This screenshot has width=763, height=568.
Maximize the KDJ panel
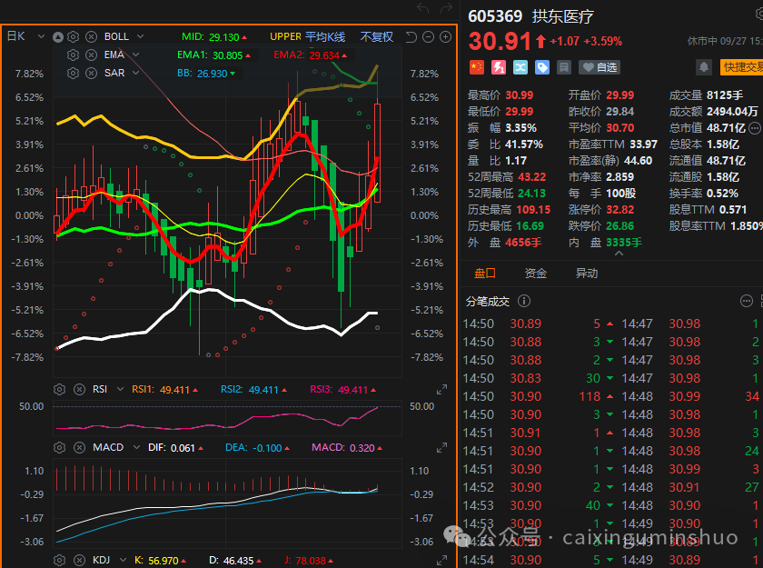441,561
